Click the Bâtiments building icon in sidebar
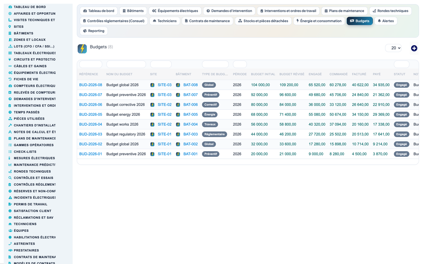The width and height of the screenshot is (427, 264). coord(10,33)
